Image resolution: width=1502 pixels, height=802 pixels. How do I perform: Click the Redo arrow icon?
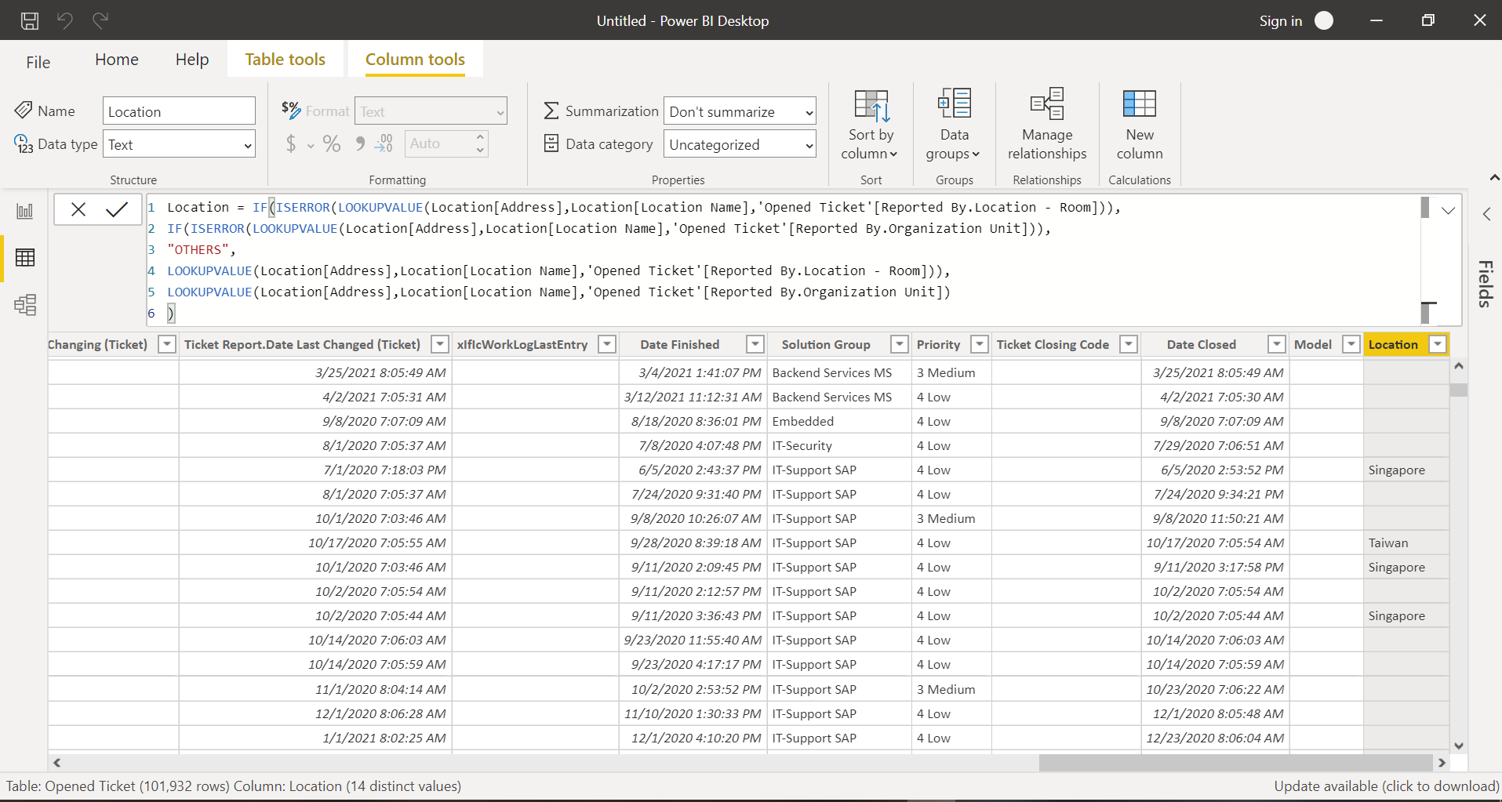tap(100, 20)
